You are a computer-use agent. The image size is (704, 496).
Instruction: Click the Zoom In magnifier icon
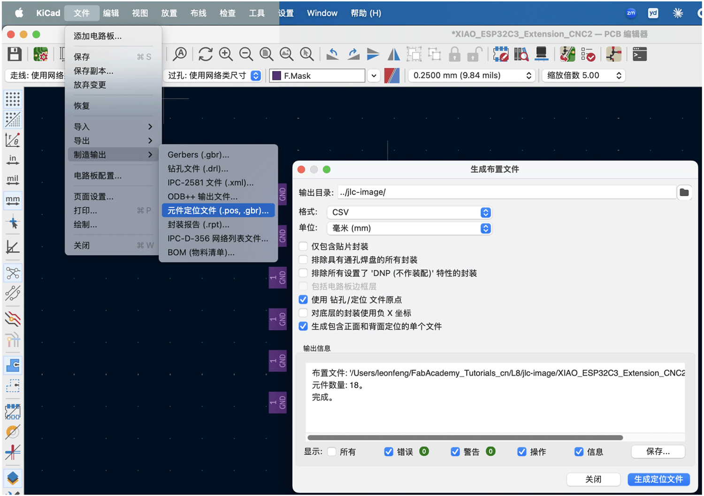tap(226, 54)
